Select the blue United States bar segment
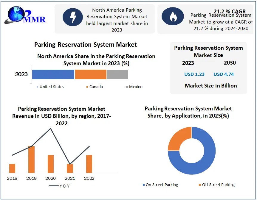Viewport: 257px width, 200px height. pyautogui.click(x=53, y=74)
